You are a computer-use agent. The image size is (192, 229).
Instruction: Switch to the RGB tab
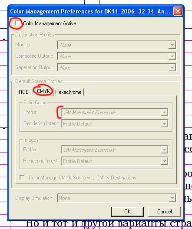pyautogui.click(x=24, y=92)
